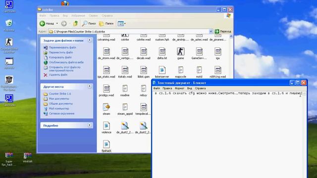Go up one folder level

tap(76, 24)
